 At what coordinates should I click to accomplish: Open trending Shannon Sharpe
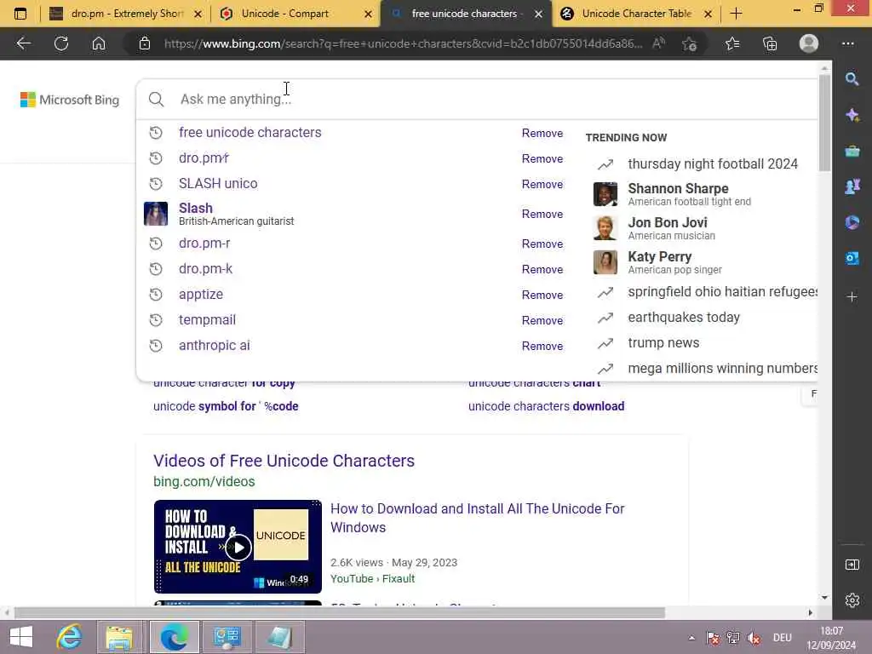689,194
